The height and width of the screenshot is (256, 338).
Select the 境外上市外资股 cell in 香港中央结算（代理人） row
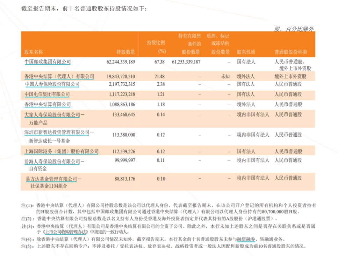click(x=290, y=76)
